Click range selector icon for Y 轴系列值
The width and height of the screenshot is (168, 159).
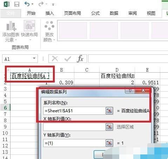(x=109, y=143)
